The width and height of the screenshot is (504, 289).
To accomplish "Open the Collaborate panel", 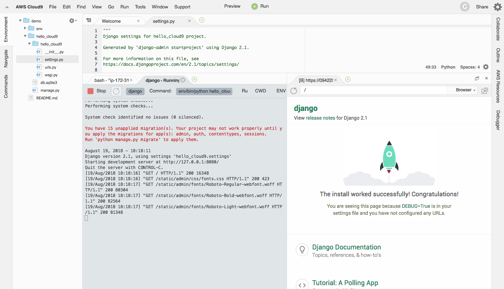I will coord(498,29).
